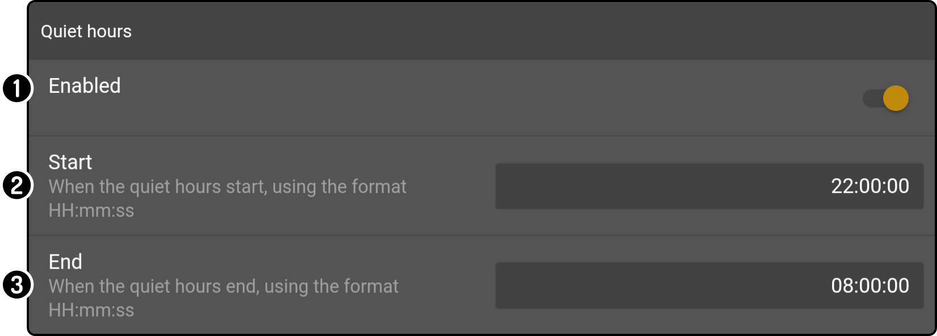Click the End time field showing 08:00:00
The image size is (937, 336).
(709, 286)
